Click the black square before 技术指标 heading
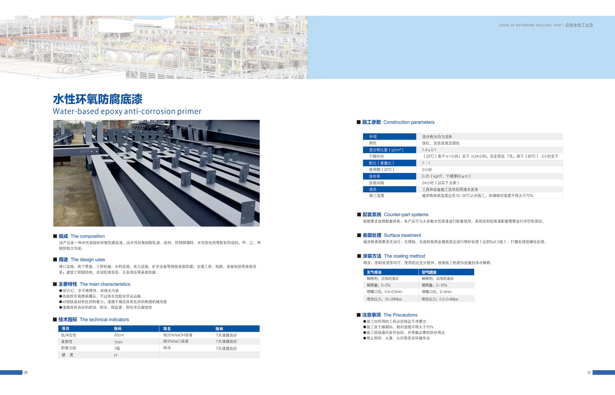This screenshot has height=395, width=615. (55, 320)
